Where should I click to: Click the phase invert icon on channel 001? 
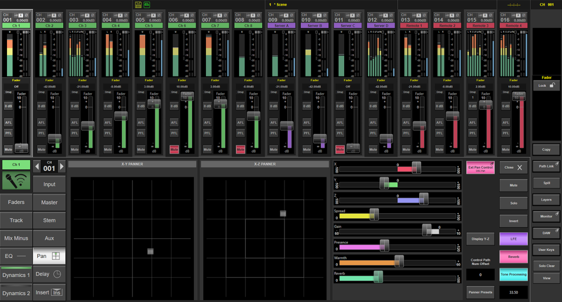27,15
